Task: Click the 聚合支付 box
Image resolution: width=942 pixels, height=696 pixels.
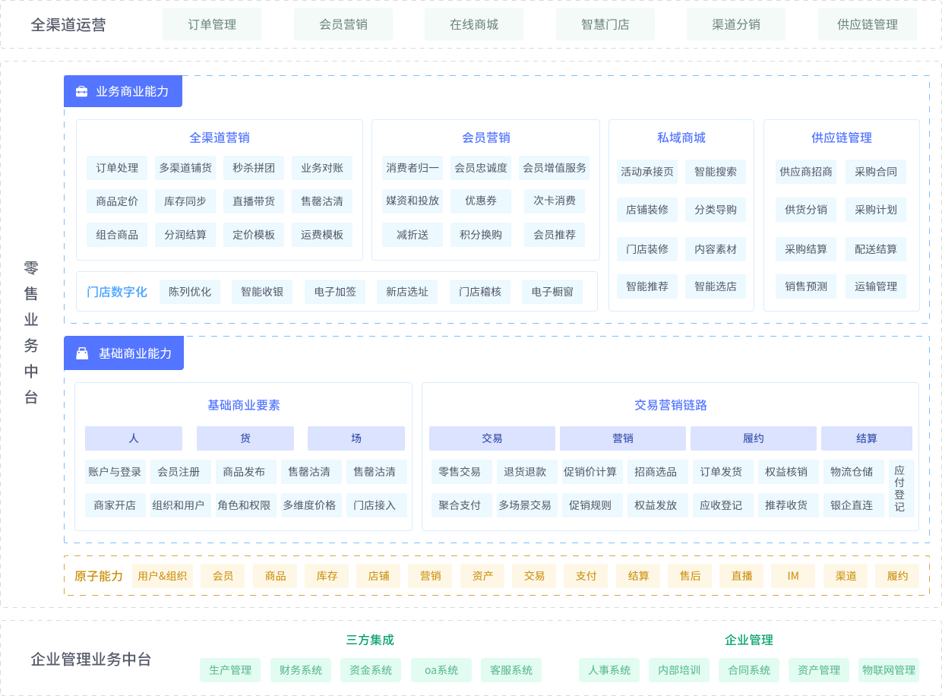Action: (x=462, y=505)
